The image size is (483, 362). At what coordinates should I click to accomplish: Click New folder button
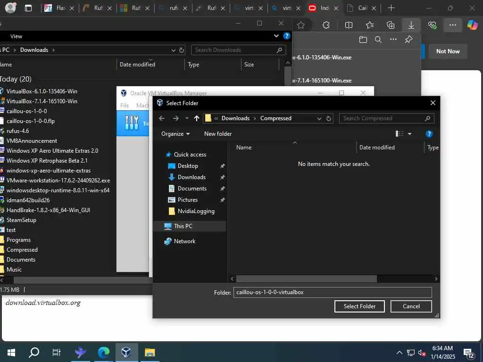pos(218,133)
